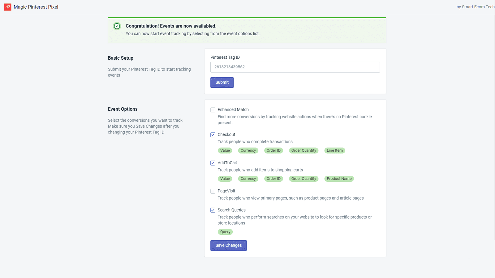Click the Order Quantity tag under Checkout
Screen dimensions: 495x278
pos(303,151)
